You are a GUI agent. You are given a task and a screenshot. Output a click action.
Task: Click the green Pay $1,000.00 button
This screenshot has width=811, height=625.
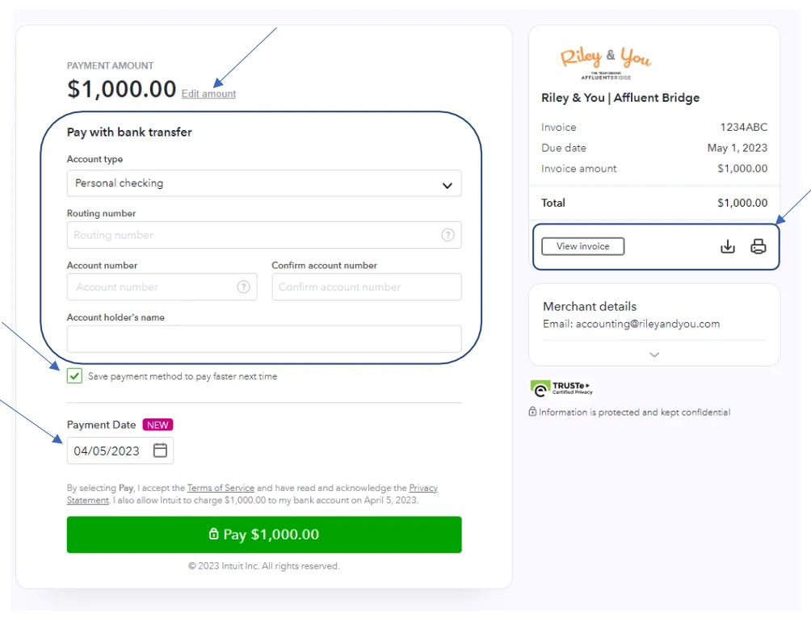(x=264, y=535)
